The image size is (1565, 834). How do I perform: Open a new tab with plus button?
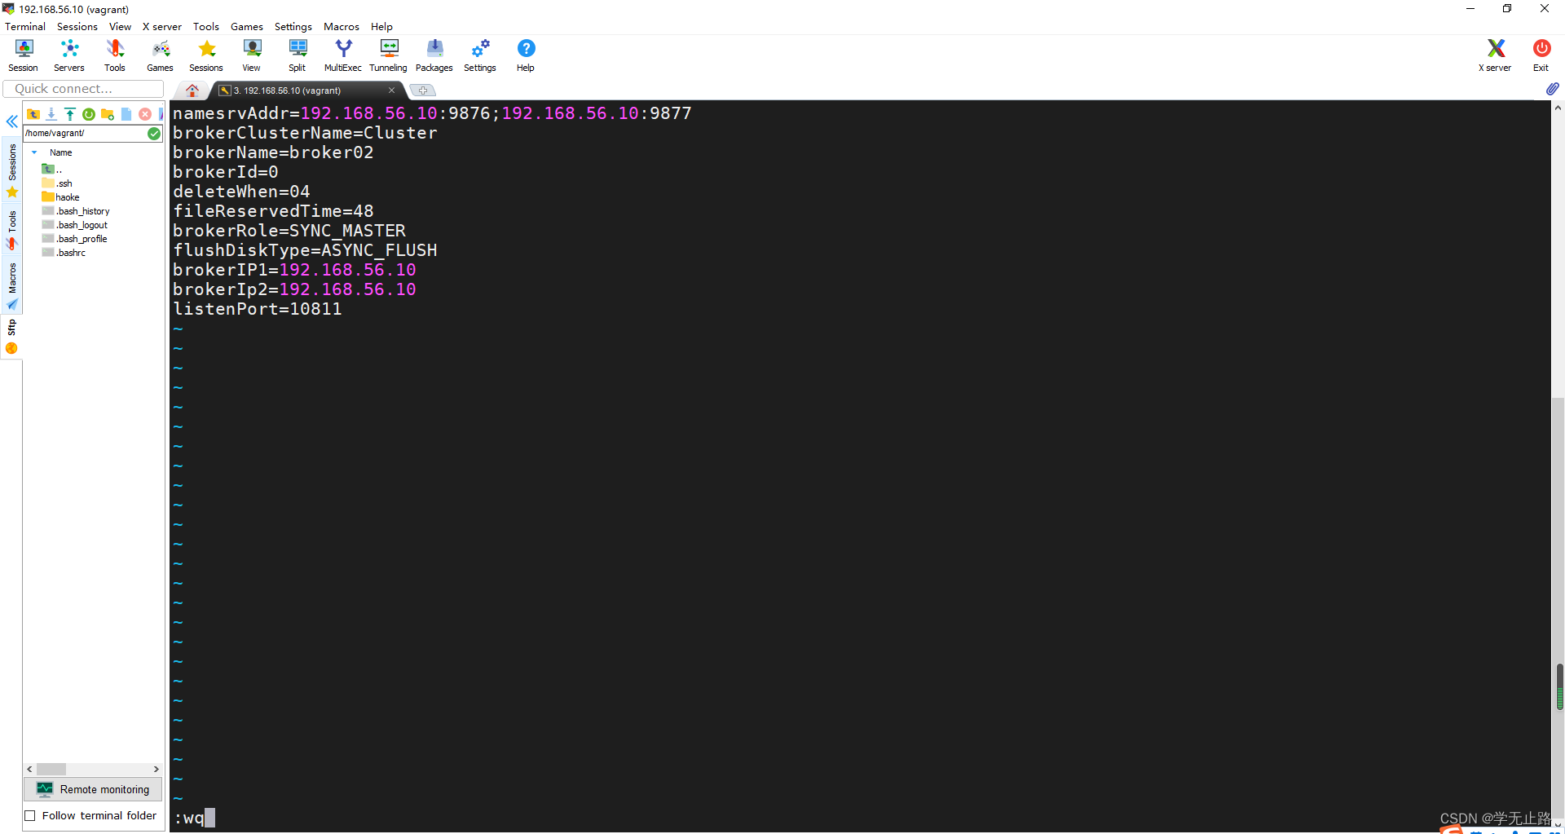click(423, 90)
